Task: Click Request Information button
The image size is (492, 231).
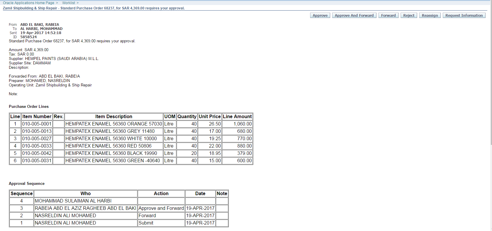Action: (464, 15)
